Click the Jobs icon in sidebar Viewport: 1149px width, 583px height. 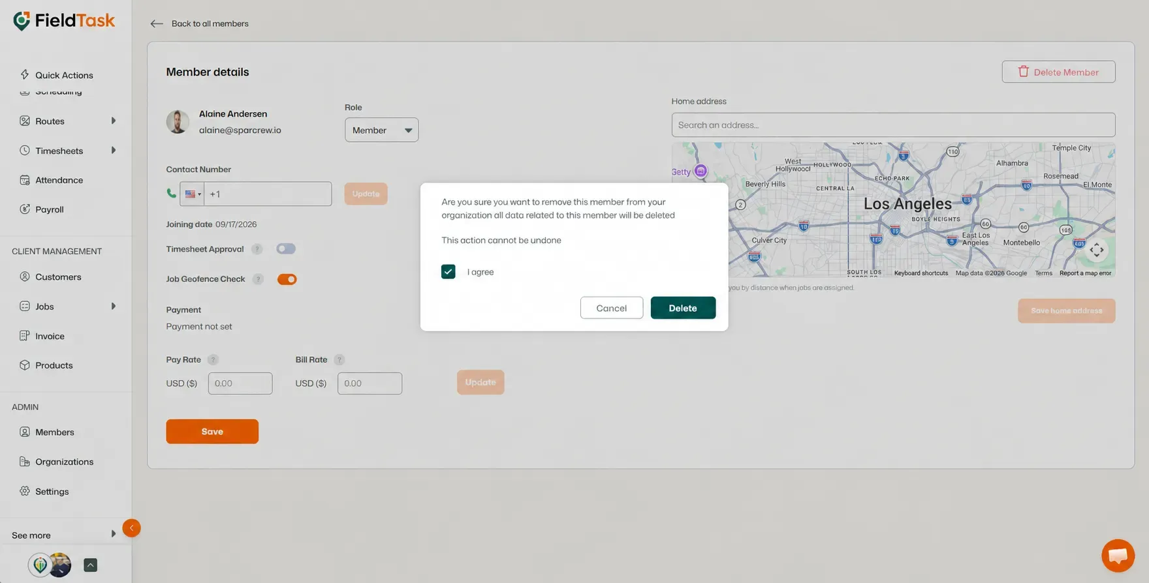click(25, 306)
